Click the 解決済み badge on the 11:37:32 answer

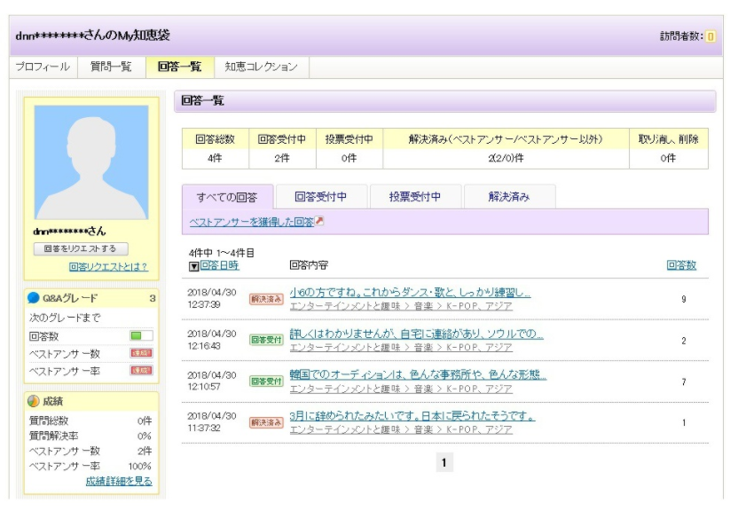tap(265, 422)
